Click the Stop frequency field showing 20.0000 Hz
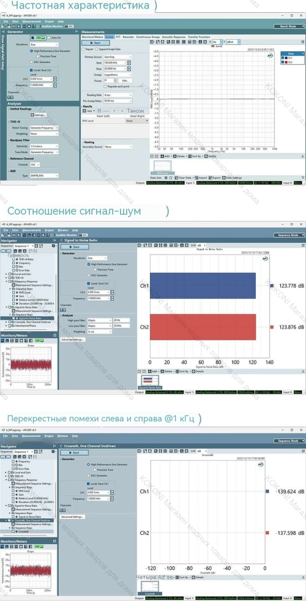Image resolution: width=306 pixels, height=601 pixels. pyautogui.click(x=116, y=69)
